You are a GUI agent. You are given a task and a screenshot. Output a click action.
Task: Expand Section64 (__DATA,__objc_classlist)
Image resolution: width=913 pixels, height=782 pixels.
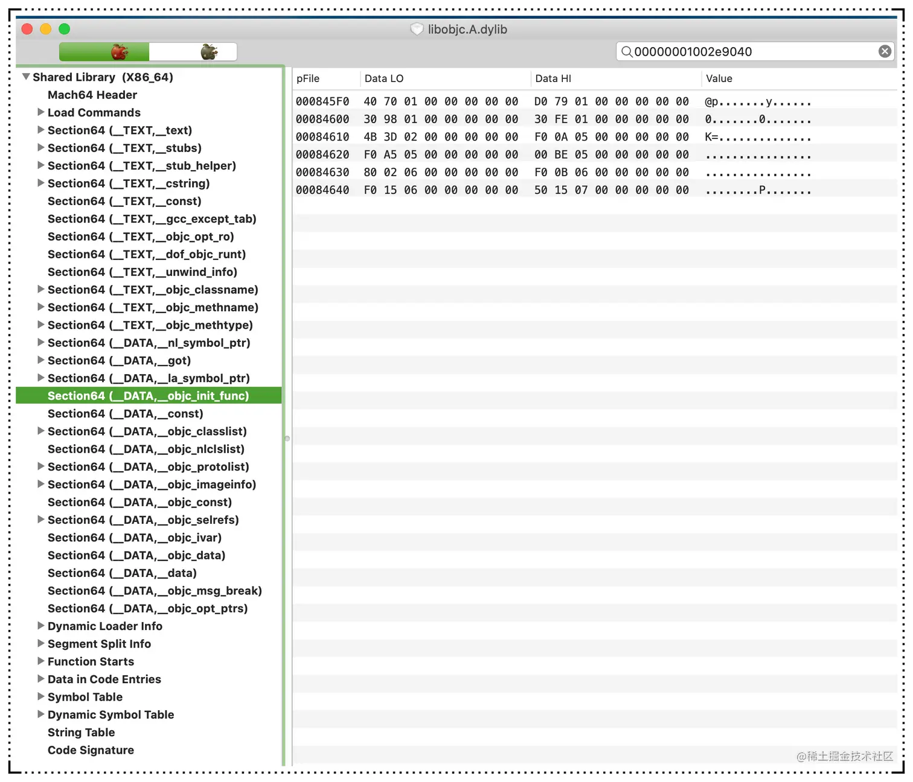click(x=40, y=431)
